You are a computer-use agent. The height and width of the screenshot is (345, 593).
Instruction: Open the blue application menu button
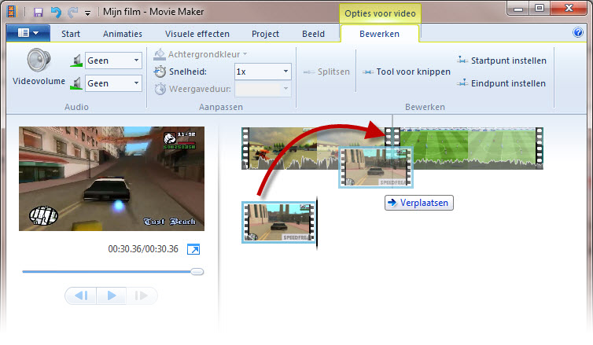click(x=28, y=34)
